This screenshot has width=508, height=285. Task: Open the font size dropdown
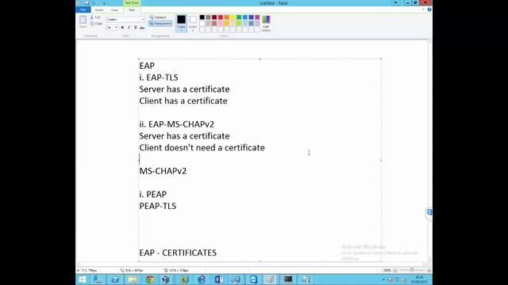point(116,28)
